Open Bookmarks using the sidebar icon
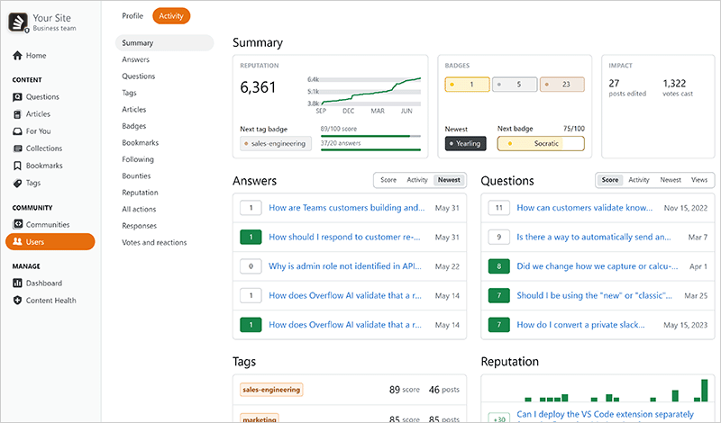 [17, 166]
